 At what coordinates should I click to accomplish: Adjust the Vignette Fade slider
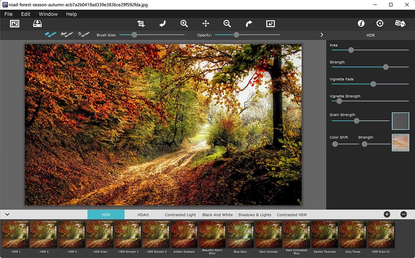point(373,84)
